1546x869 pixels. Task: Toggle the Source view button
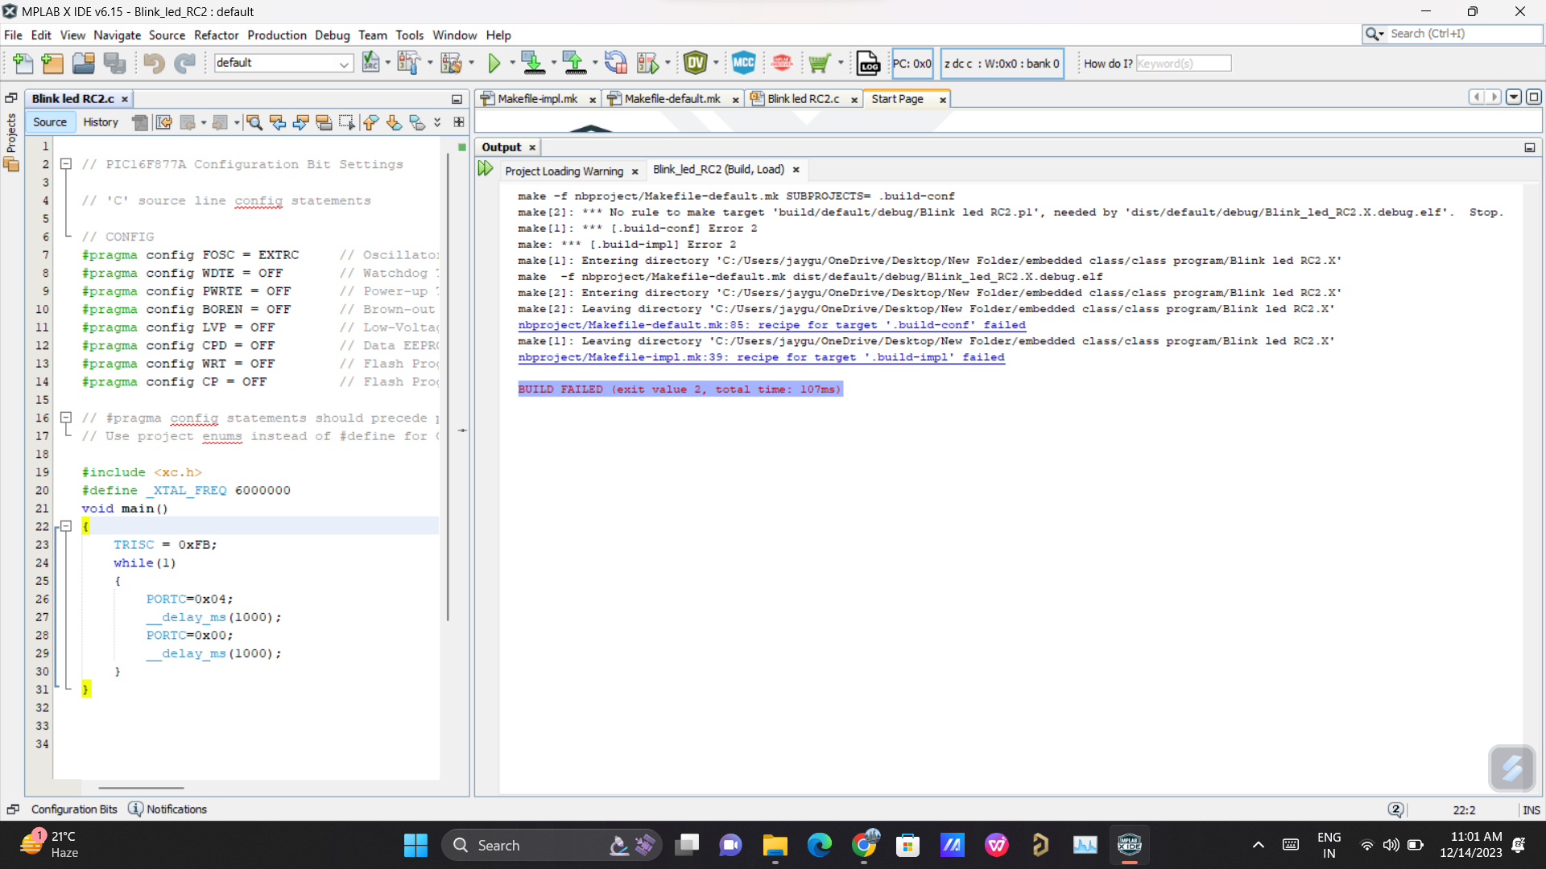point(50,122)
